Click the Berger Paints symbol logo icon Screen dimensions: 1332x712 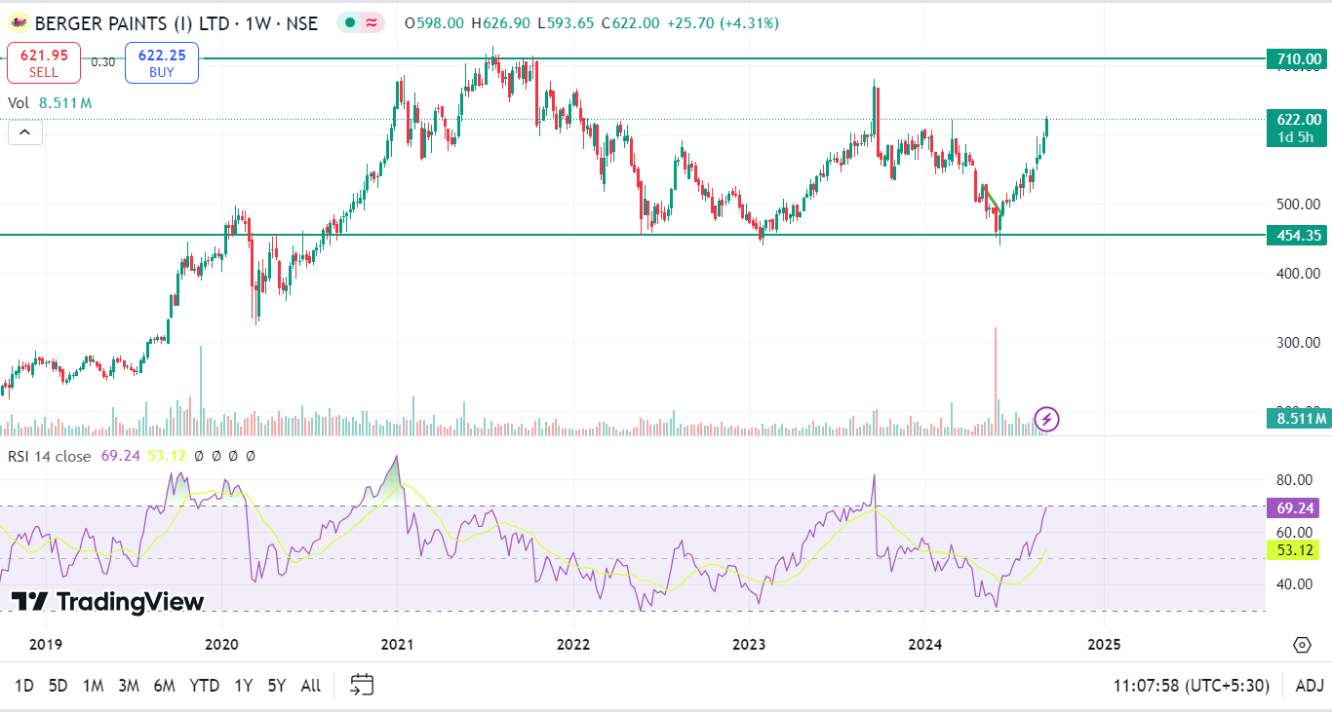19,23
